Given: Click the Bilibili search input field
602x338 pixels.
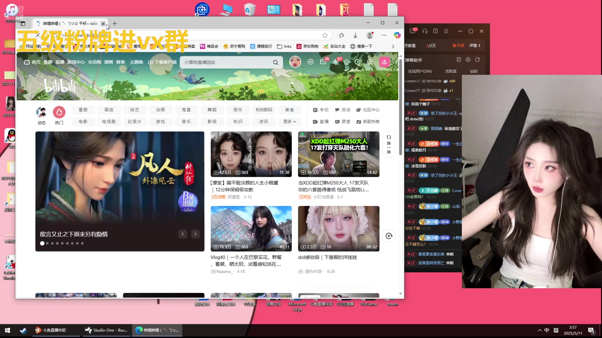Looking at the screenshot, I should pyautogui.click(x=227, y=62).
